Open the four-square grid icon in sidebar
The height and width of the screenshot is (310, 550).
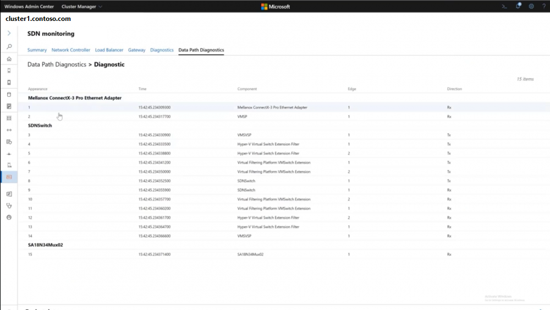click(x=9, y=118)
